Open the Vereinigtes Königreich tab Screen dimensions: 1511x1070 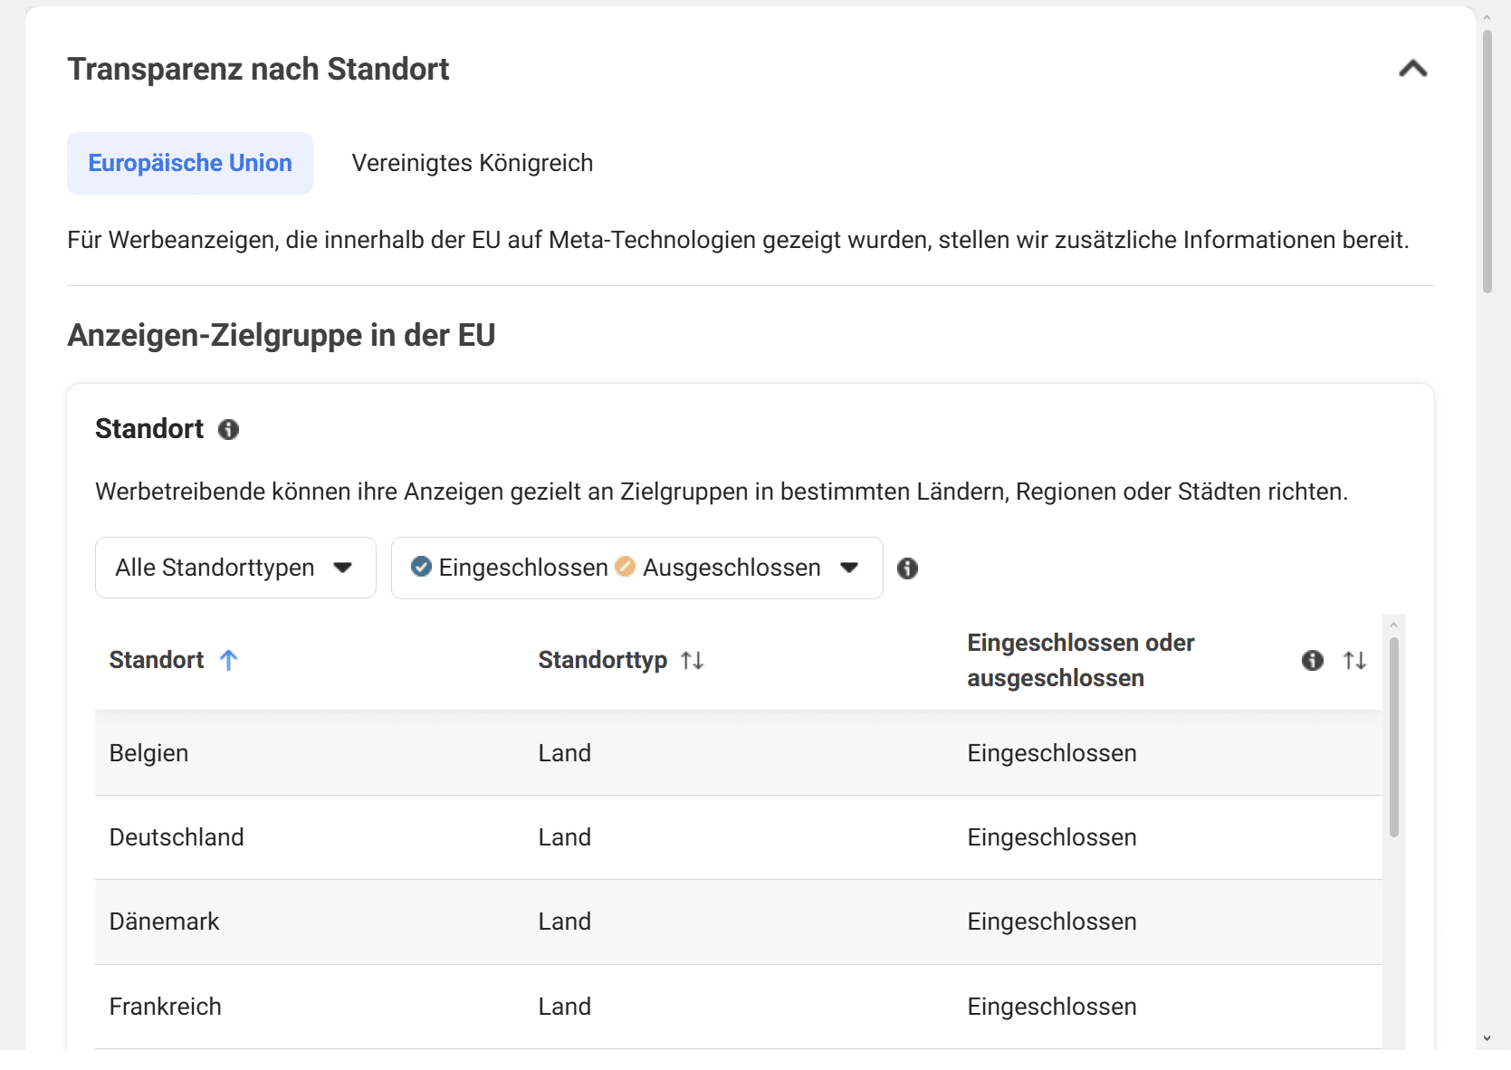[x=473, y=163]
